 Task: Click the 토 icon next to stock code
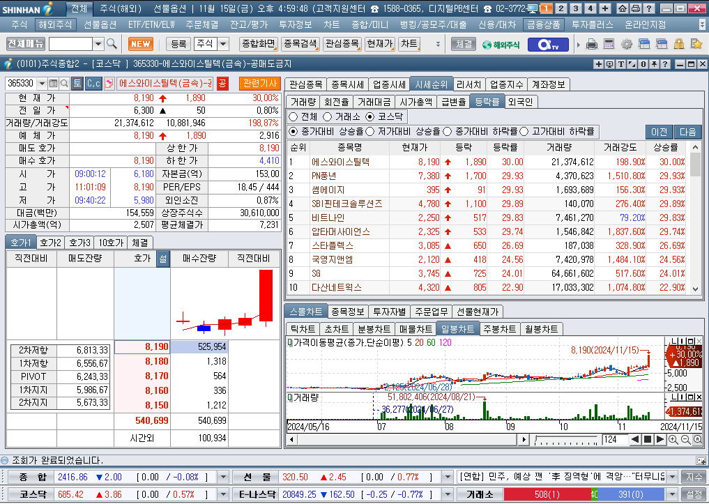77,83
